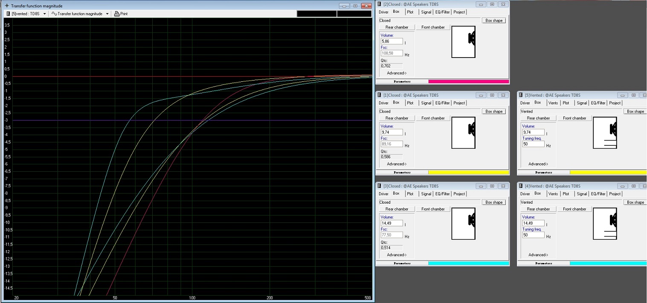The height and width of the screenshot is (303, 647).
Task: Click Box shape button in [3]Closed window
Action: click(494, 202)
